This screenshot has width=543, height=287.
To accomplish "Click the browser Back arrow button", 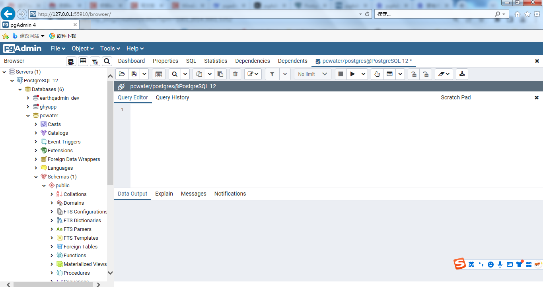I will 8,14.
